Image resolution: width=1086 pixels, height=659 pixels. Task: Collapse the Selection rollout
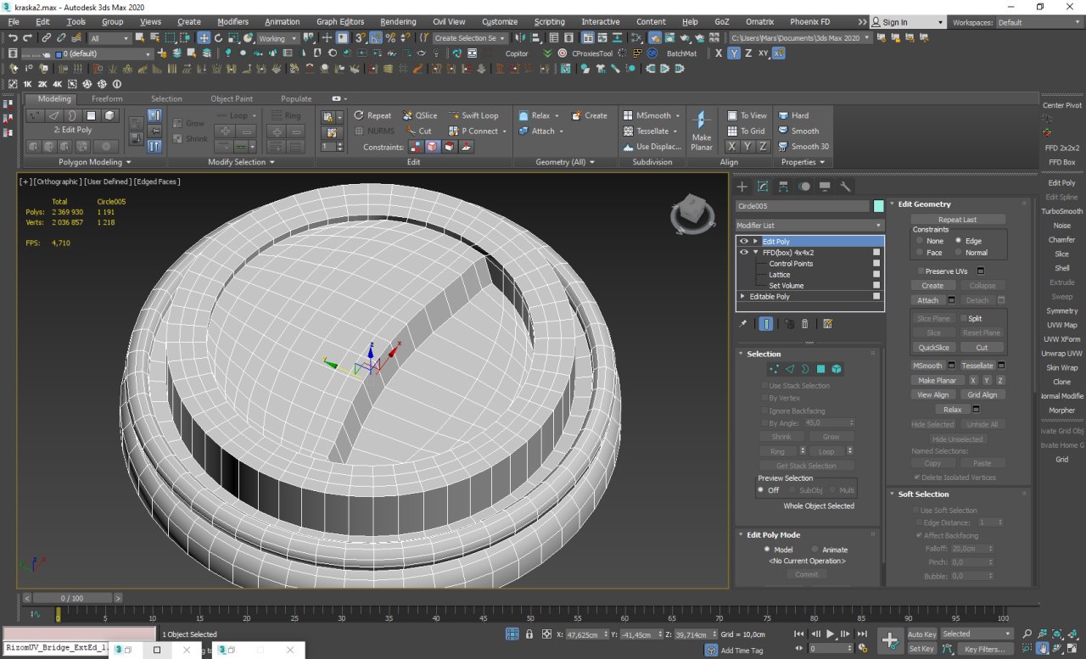(740, 354)
